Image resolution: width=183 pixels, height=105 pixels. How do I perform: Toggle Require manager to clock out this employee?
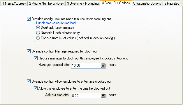[36, 58]
